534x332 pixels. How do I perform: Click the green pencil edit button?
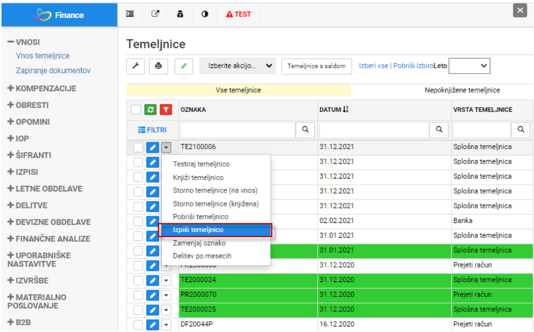pos(184,66)
